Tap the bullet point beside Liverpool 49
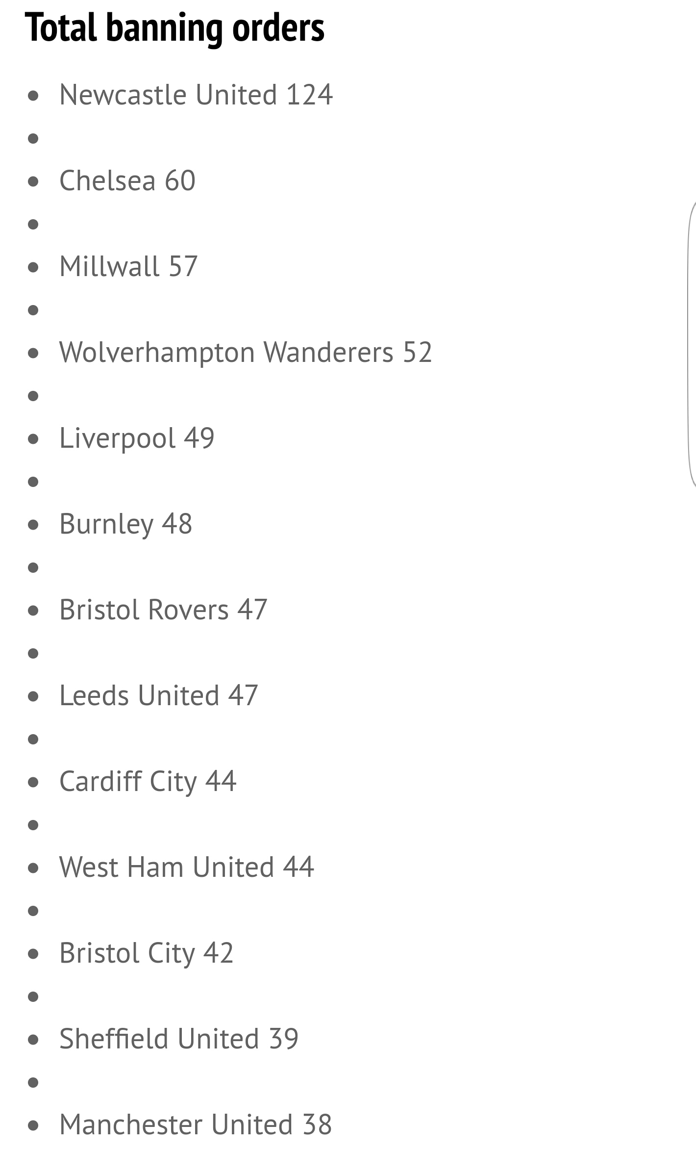This screenshot has height=1149, width=696. (x=33, y=438)
